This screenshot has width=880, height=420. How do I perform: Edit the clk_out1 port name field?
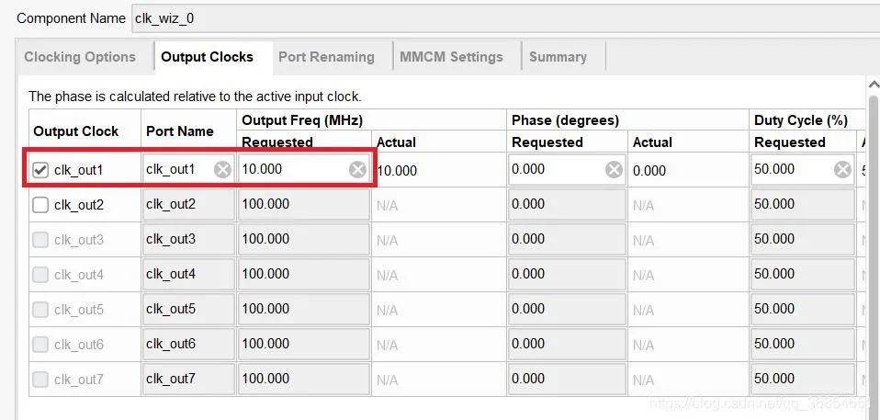[176, 170]
